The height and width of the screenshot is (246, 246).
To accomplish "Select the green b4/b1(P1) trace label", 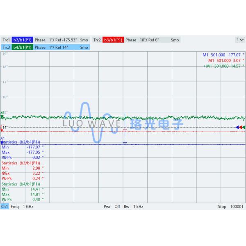I will tap(22, 47).
